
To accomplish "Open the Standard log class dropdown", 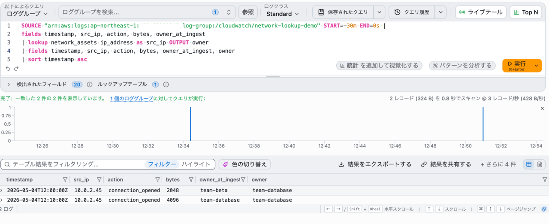I will coord(282,14).
